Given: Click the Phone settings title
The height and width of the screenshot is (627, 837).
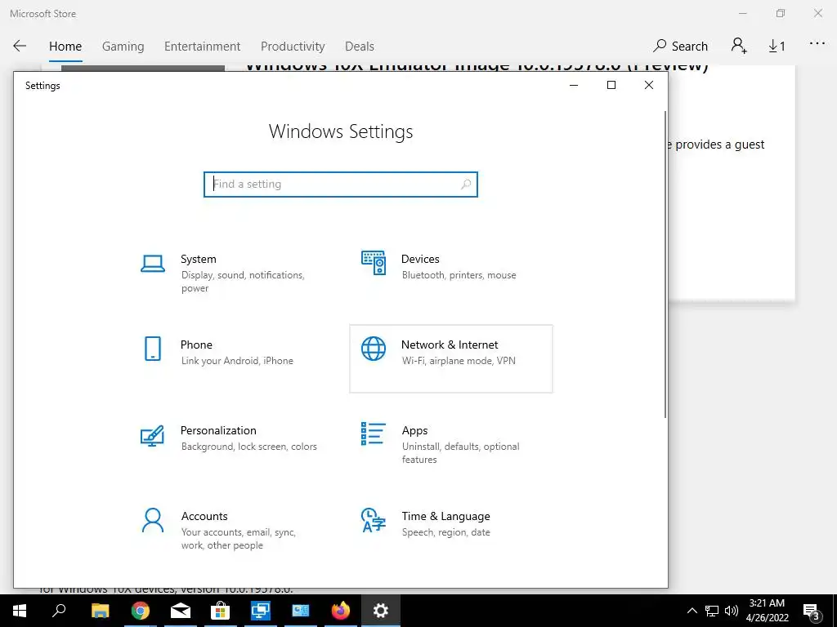Looking at the screenshot, I should click(x=196, y=345).
